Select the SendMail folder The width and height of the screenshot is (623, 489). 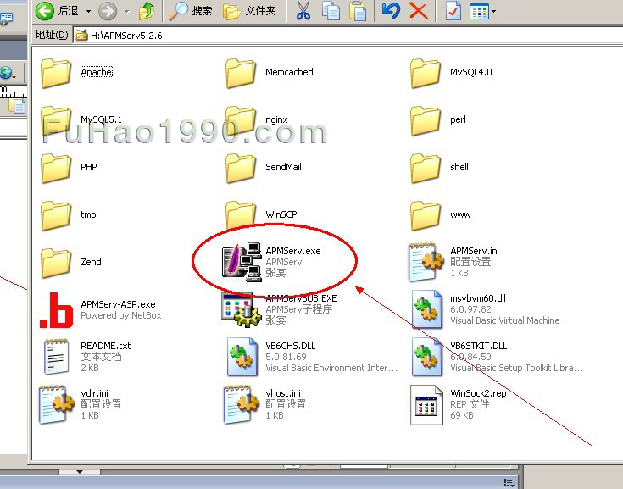(x=264, y=168)
